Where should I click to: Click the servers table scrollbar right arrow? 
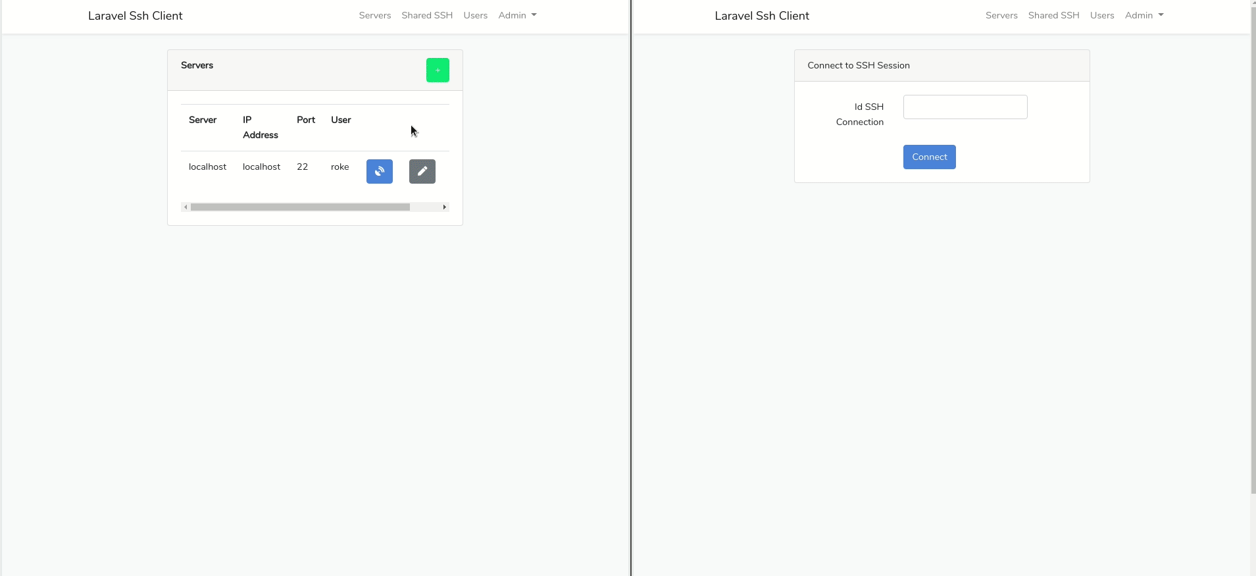pyautogui.click(x=445, y=207)
